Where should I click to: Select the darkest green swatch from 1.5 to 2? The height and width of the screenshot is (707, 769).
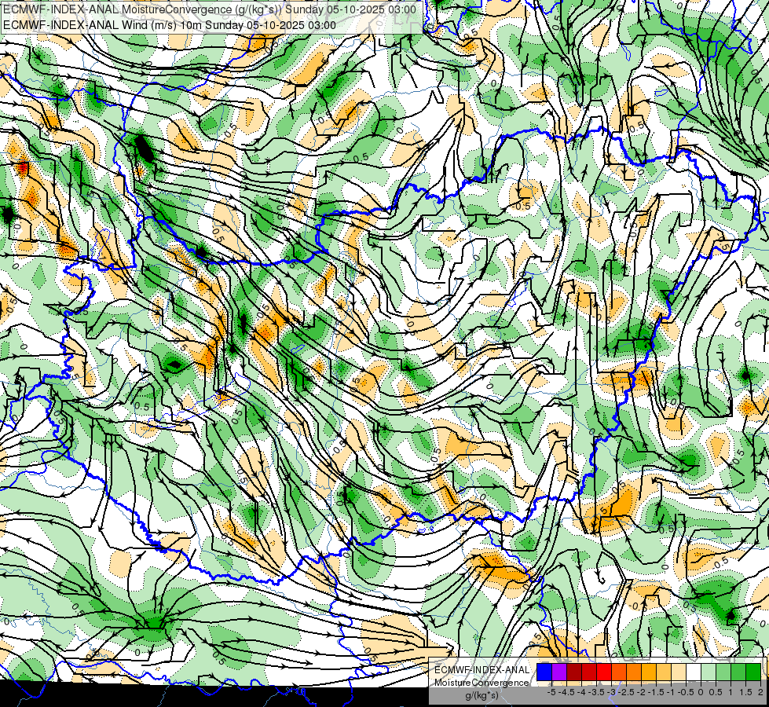753,672
